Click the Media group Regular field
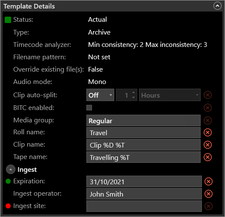Image resolution: width=225 pixels, height=217 pixels. click(143, 121)
